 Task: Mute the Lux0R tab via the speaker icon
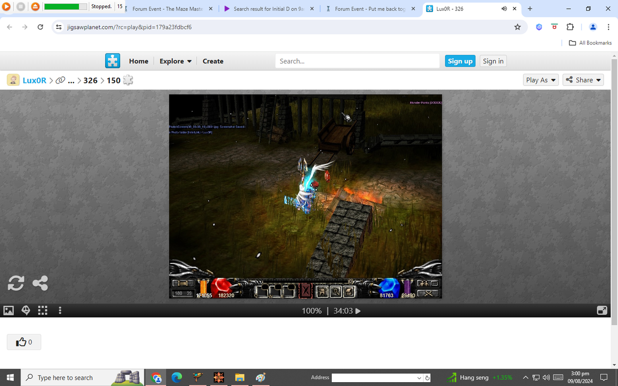pyautogui.click(x=505, y=9)
